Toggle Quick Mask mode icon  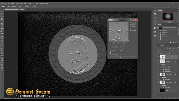coord(2,68)
